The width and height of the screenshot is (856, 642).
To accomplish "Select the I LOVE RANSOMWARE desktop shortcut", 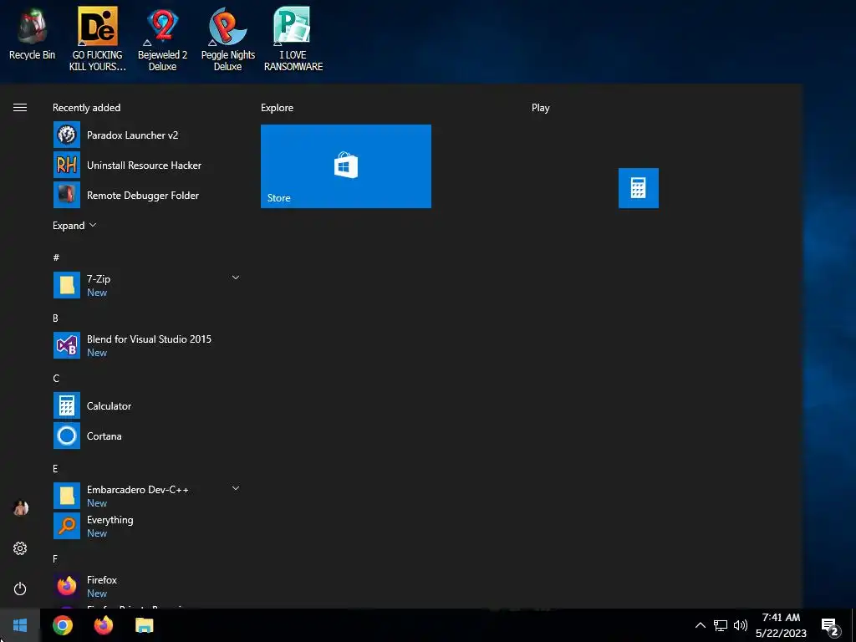I will 293,39.
